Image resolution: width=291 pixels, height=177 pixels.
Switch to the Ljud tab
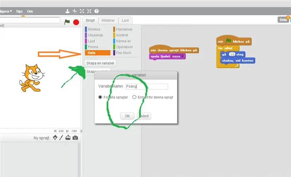[x=125, y=20]
